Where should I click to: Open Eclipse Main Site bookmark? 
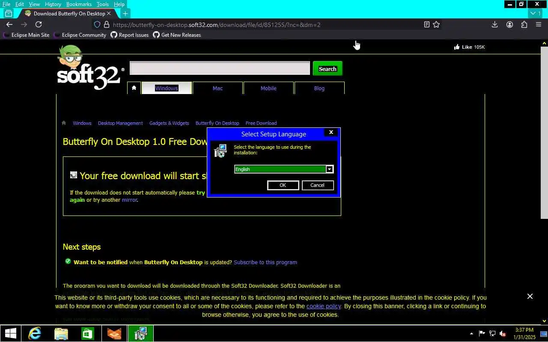pyautogui.click(x=27, y=35)
